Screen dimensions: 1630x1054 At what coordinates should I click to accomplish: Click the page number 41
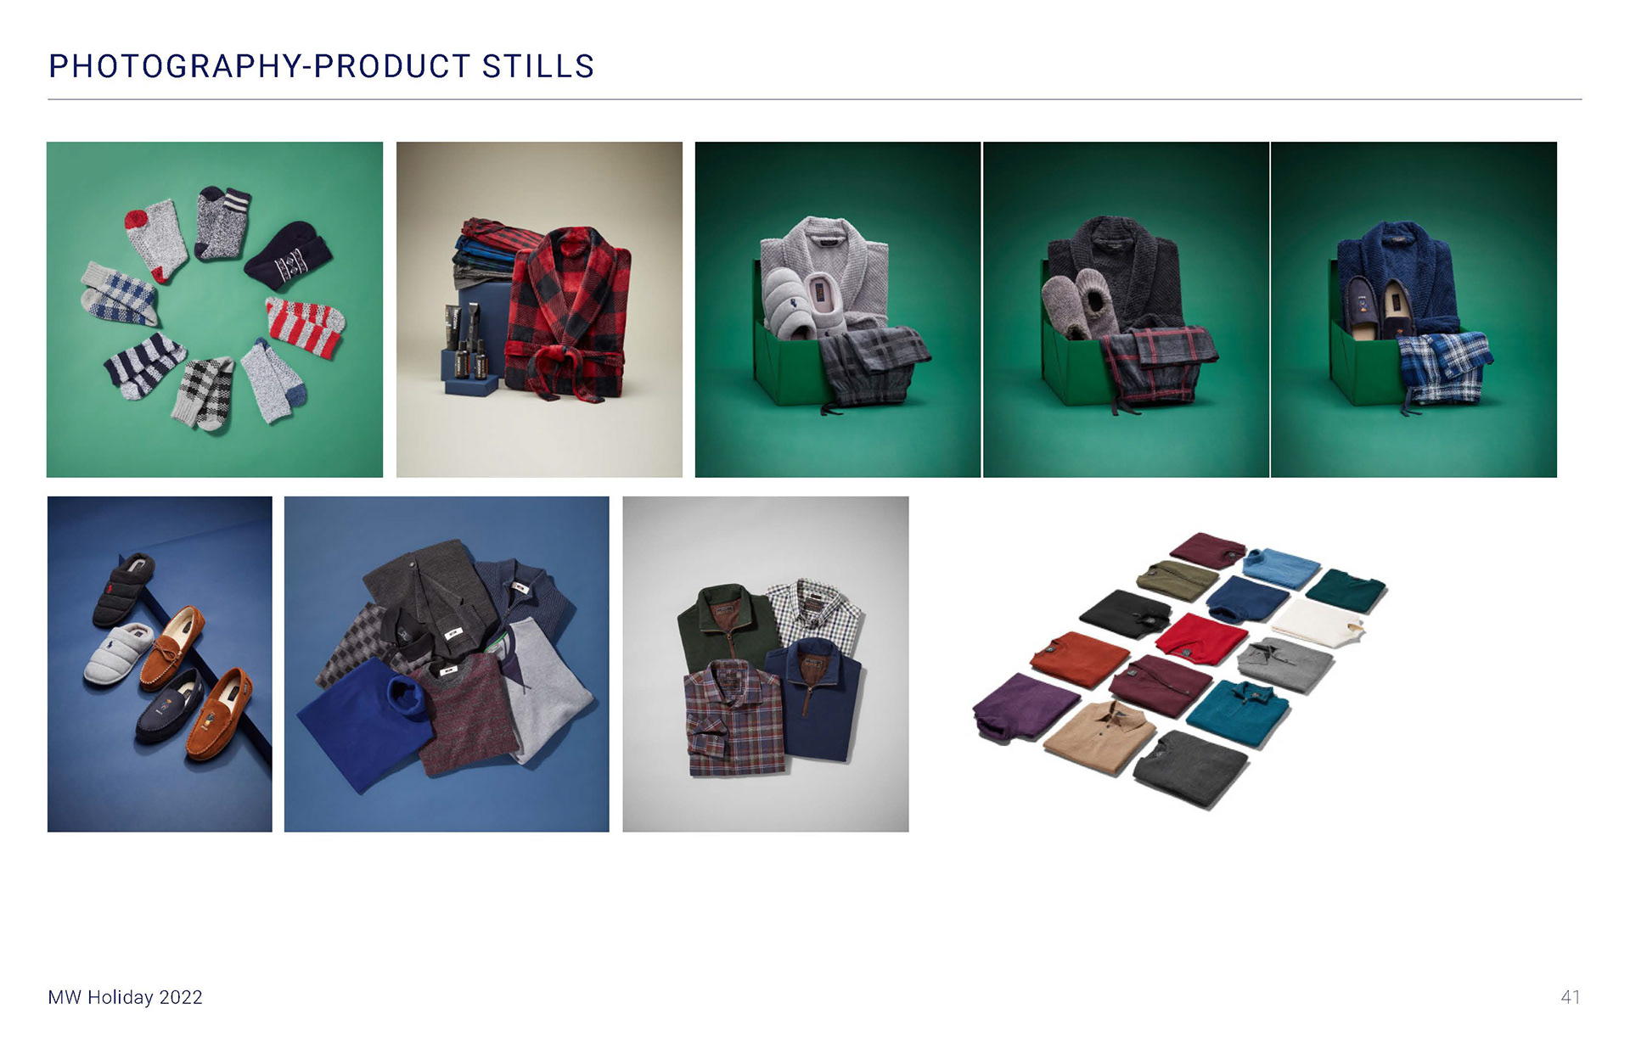(1571, 997)
